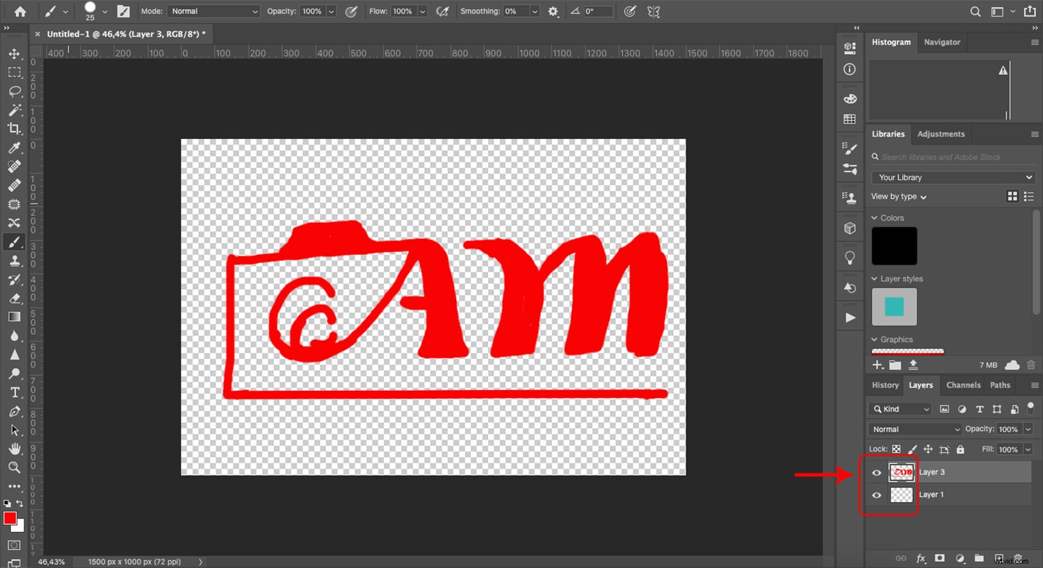Viewport: 1043px width, 568px height.
Task: Open the Navigator tab
Action: coord(942,42)
